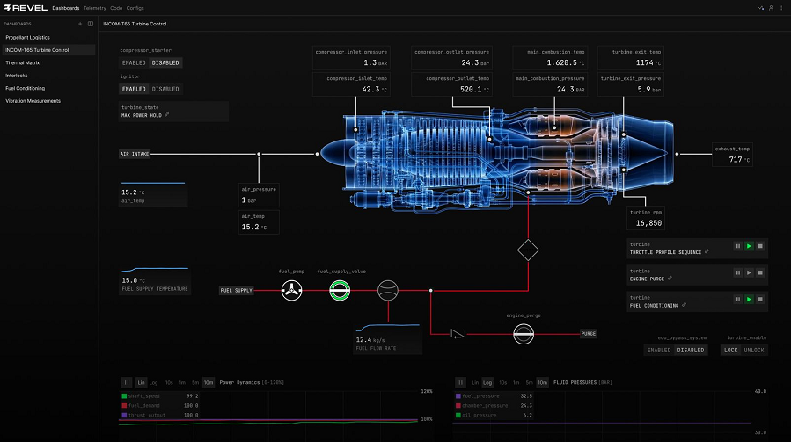
Task: Open the Telemetry tab
Action: 94,7
